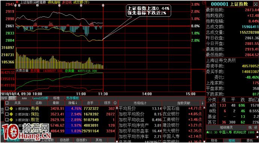
Task: Click the 建设银行 contribution row
Action: click(x=182, y=125)
